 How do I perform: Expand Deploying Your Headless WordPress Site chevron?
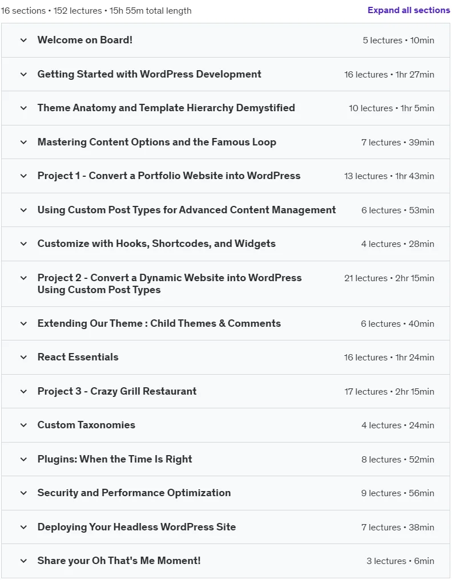(24, 527)
